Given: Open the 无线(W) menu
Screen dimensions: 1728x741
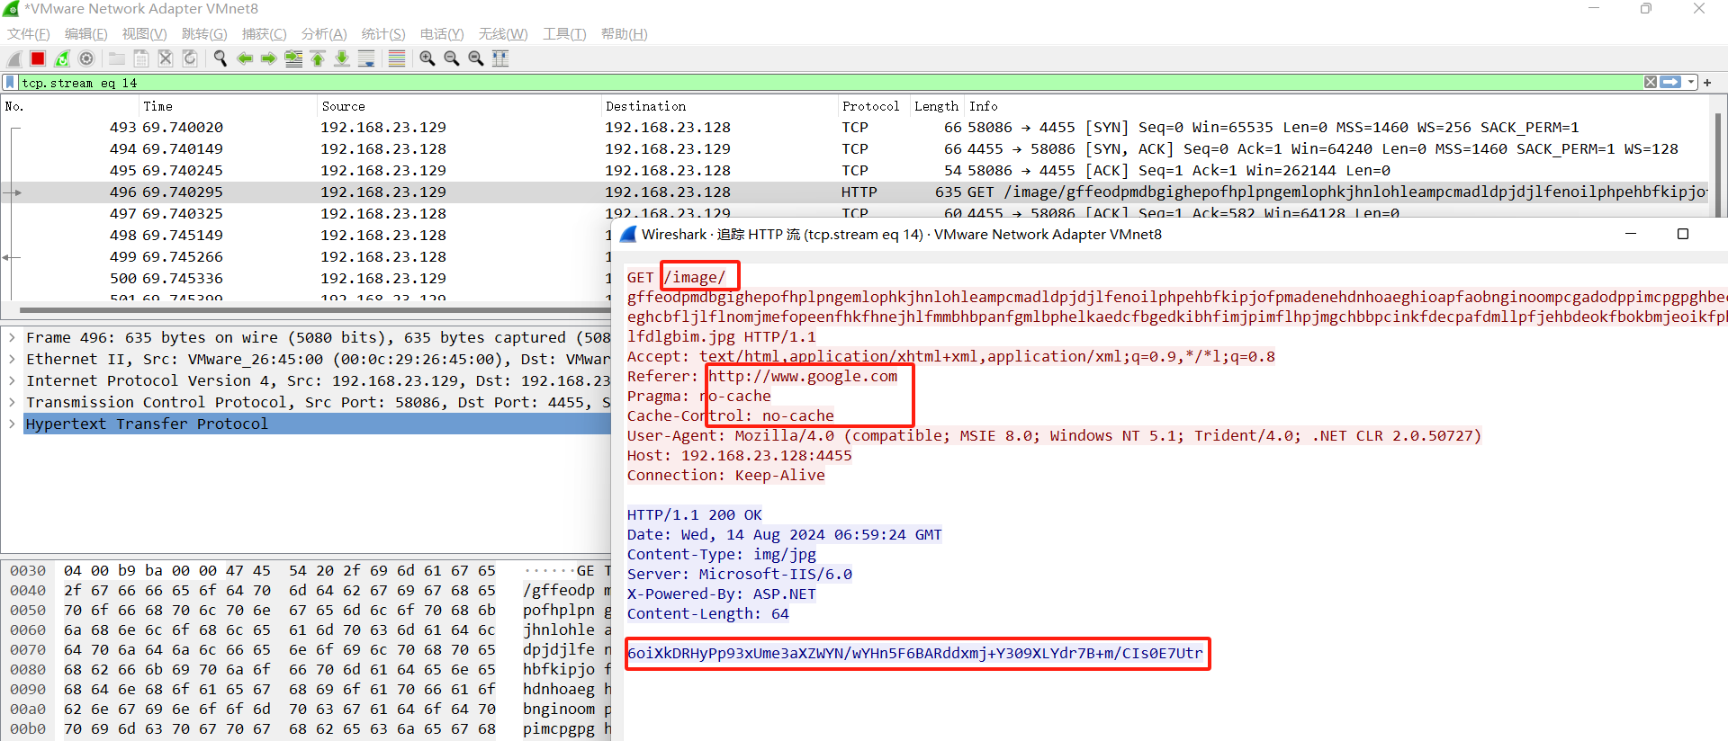Looking at the screenshot, I should [503, 34].
